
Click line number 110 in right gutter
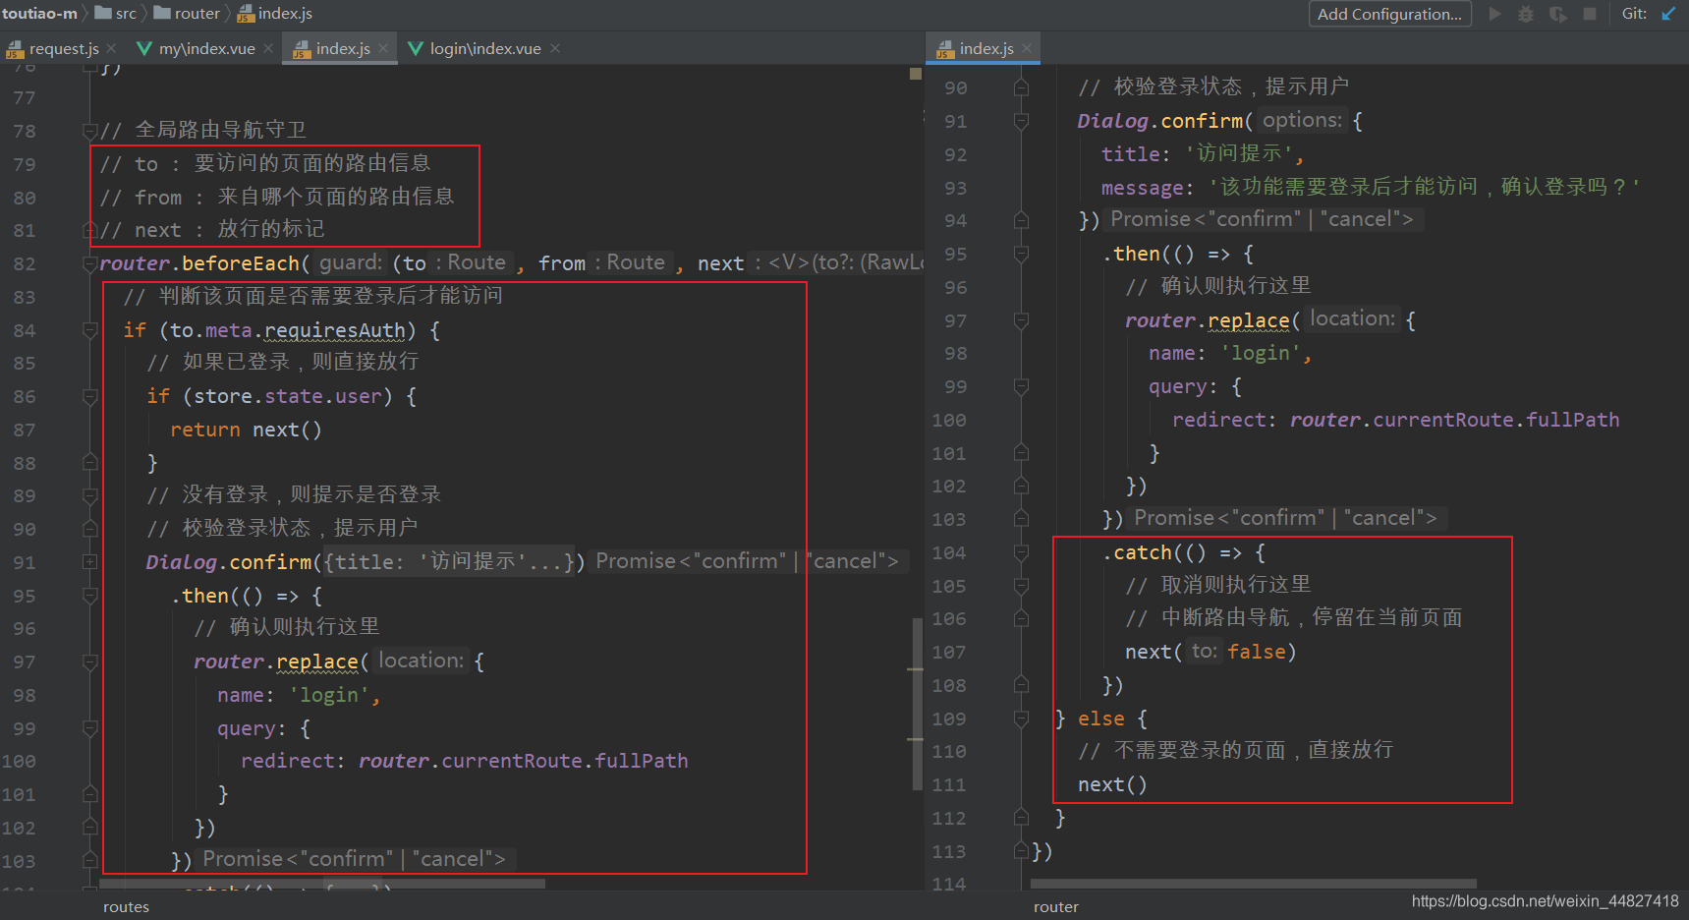pos(948,752)
